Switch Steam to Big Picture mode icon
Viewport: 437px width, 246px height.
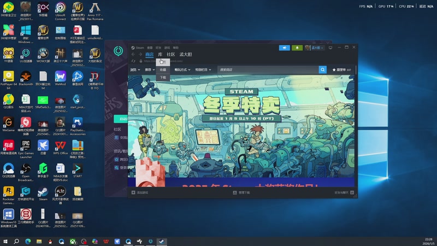pos(330,48)
